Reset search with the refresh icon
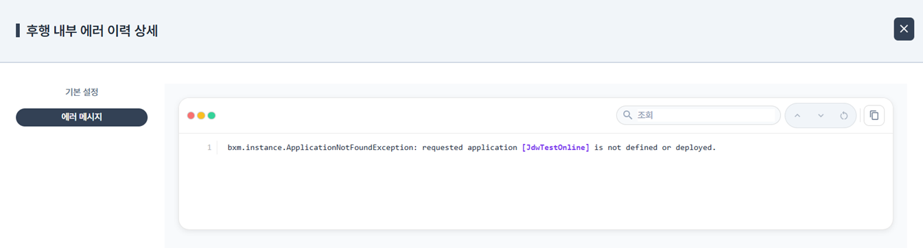Viewport: 923px width, 248px height. (844, 116)
